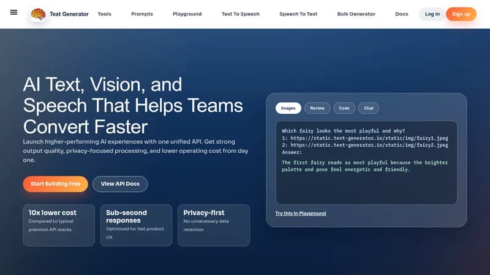Switch to the Code tab

(344, 108)
